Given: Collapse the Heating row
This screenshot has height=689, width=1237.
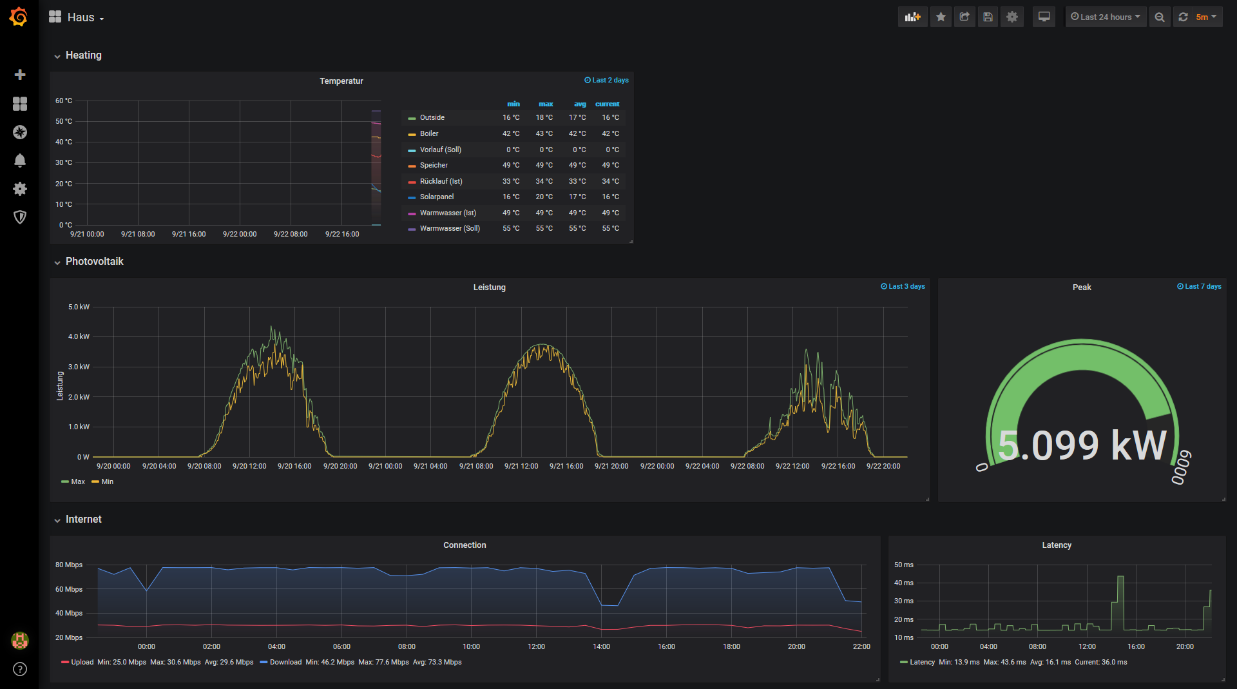Looking at the screenshot, I should coord(83,55).
